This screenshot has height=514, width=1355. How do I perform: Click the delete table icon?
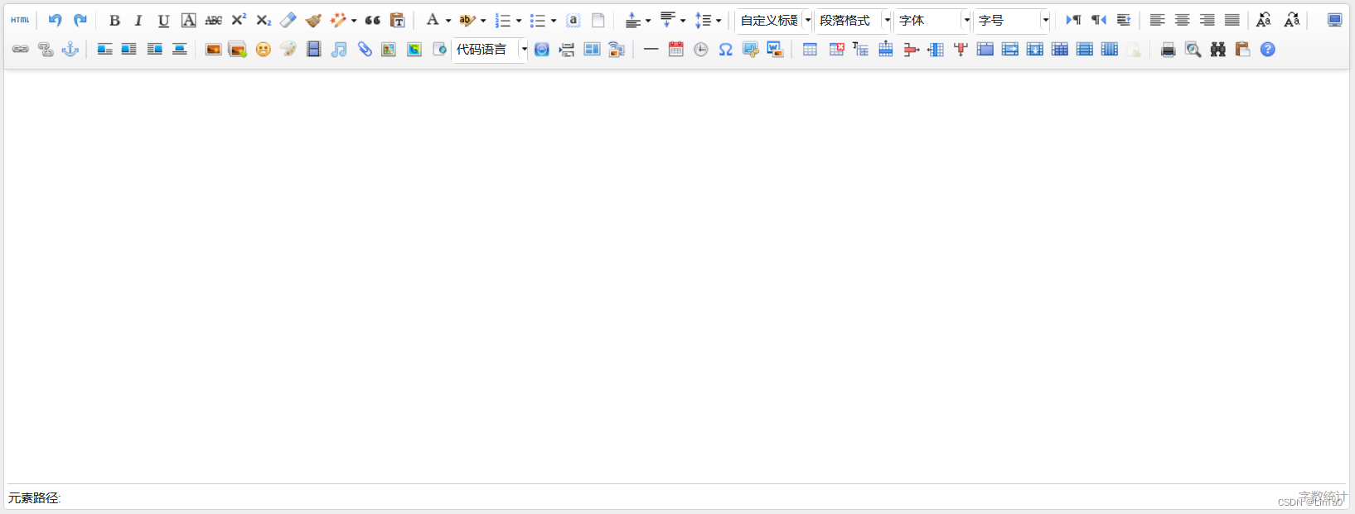[x=836, y=50]
